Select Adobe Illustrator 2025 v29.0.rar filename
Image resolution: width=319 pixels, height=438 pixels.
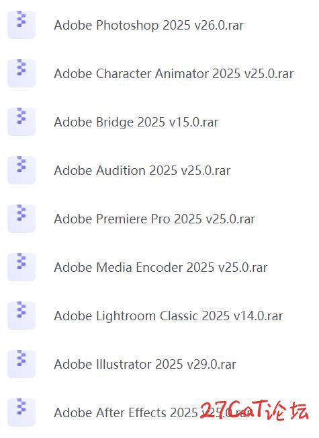(145, 364)
